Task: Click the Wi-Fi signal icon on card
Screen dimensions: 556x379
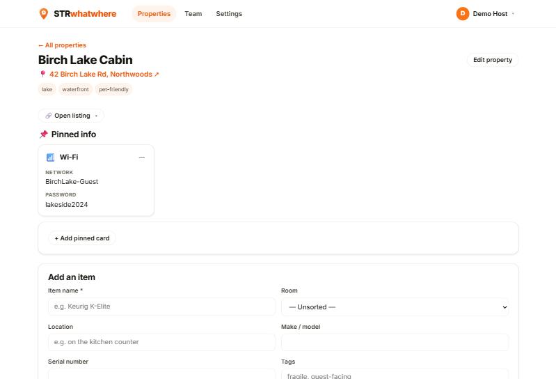Action: tap(50, 157)
